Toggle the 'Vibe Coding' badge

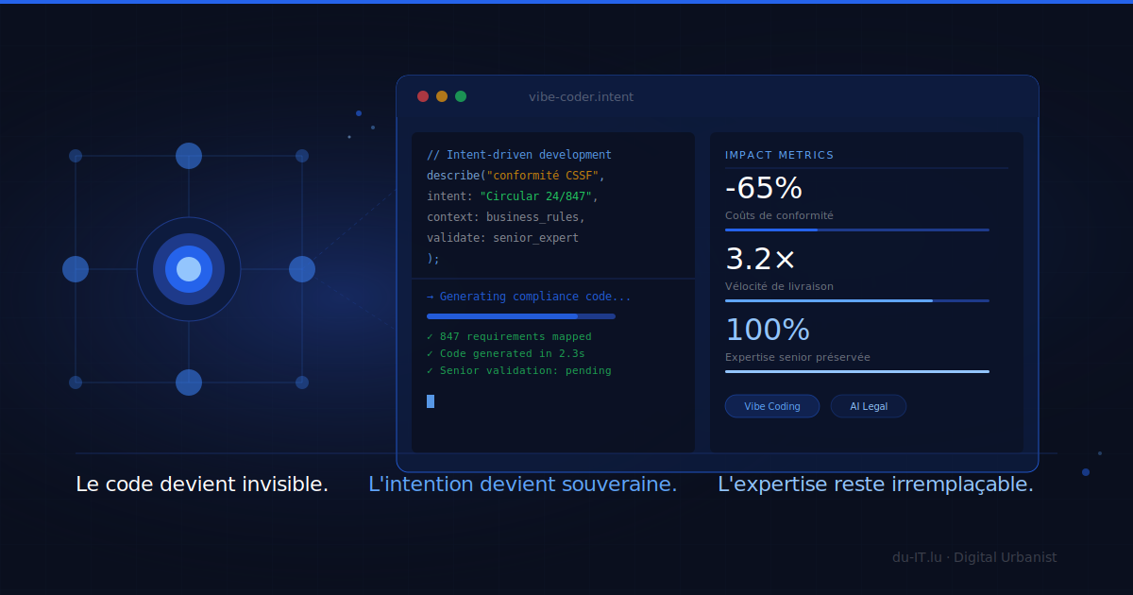pos(772,405)
